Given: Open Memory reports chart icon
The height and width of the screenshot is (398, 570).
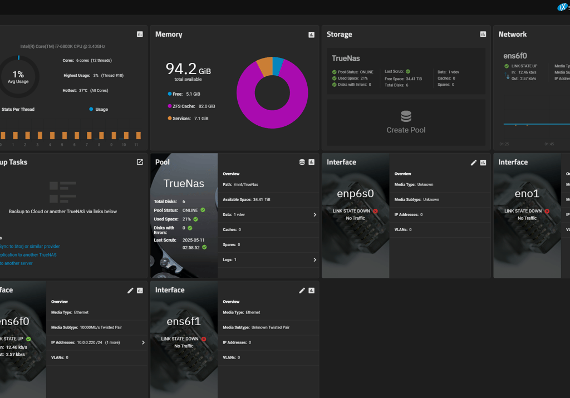Looking at the screenshot, I should pyautogui.click(x=312, y=35).
